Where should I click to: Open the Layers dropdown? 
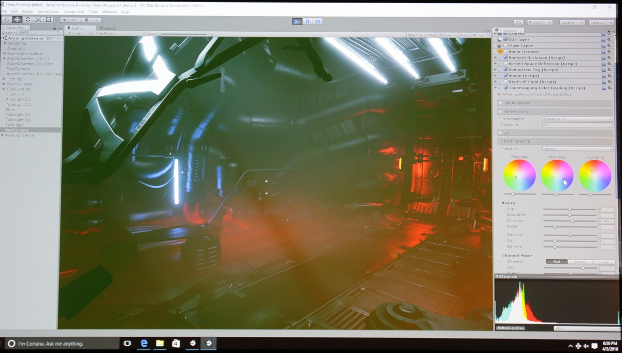click(x=572, y=22)
